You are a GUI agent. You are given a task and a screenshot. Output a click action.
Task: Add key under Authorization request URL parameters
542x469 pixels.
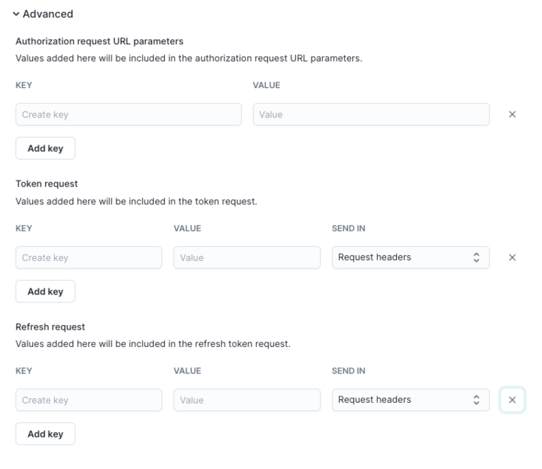[x=45, y=148]
